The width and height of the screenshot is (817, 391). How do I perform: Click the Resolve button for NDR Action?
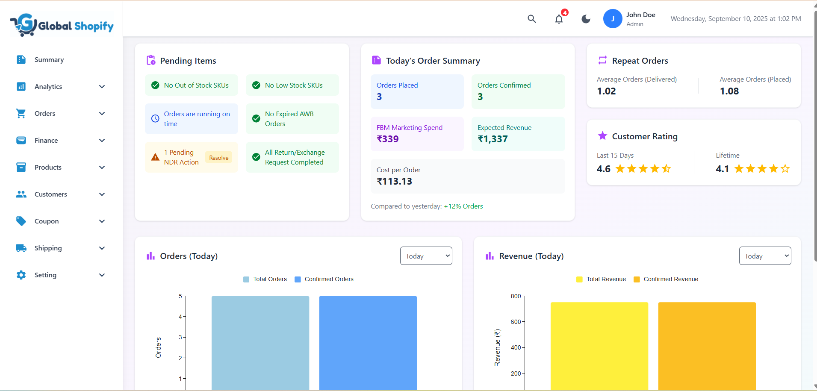(218, 157)
